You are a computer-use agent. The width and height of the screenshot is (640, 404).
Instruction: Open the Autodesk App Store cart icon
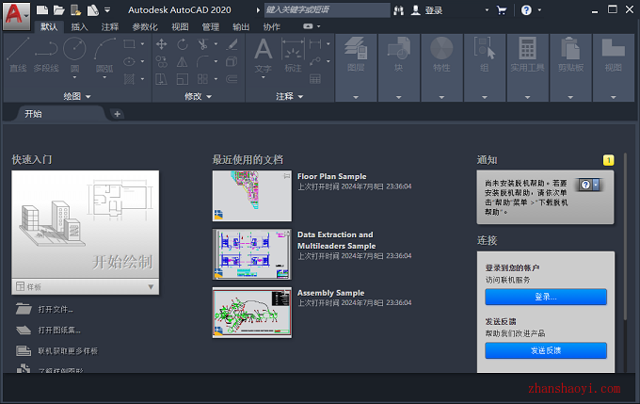[502, 10]
